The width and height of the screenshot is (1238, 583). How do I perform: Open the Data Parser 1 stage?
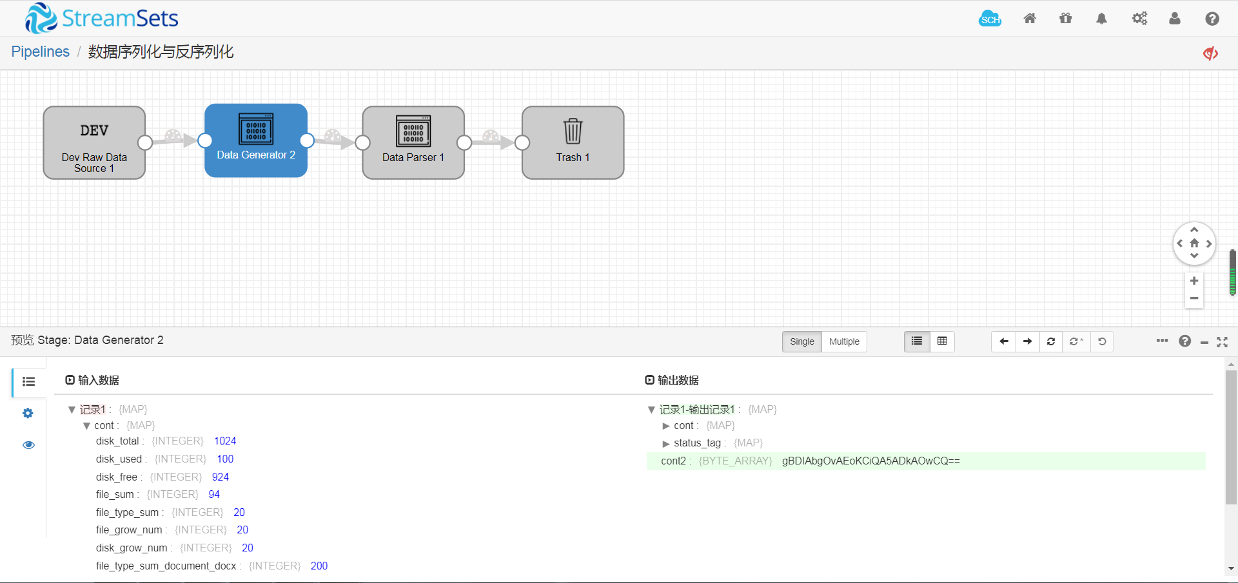[x=413, y=142]
